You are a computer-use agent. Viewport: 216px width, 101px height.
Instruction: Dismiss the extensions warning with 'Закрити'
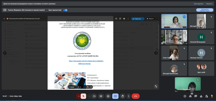point(209,4)
